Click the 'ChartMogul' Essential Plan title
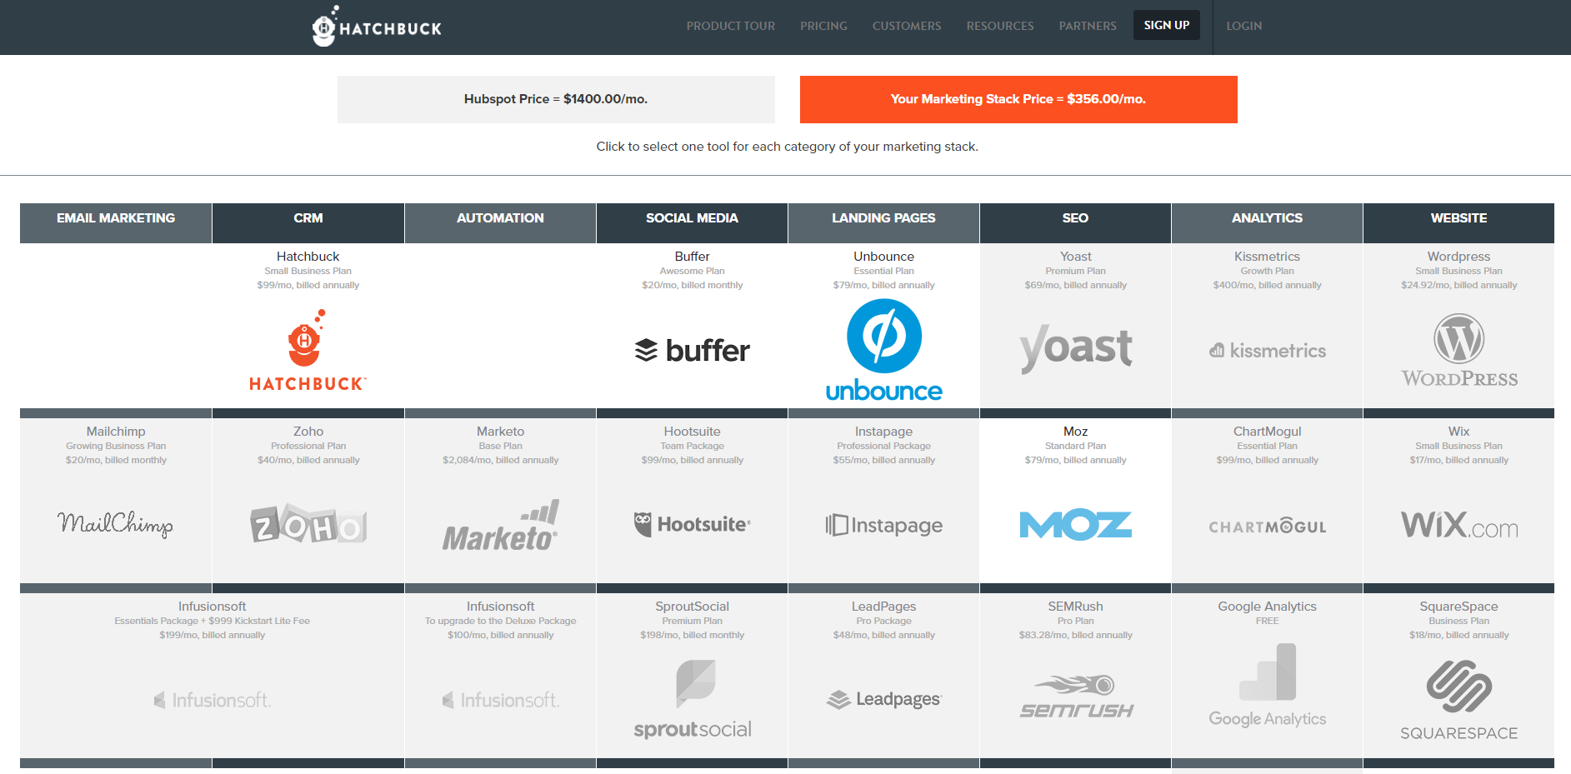This screenshot has width=1571, height=774. pos(1267,432)
